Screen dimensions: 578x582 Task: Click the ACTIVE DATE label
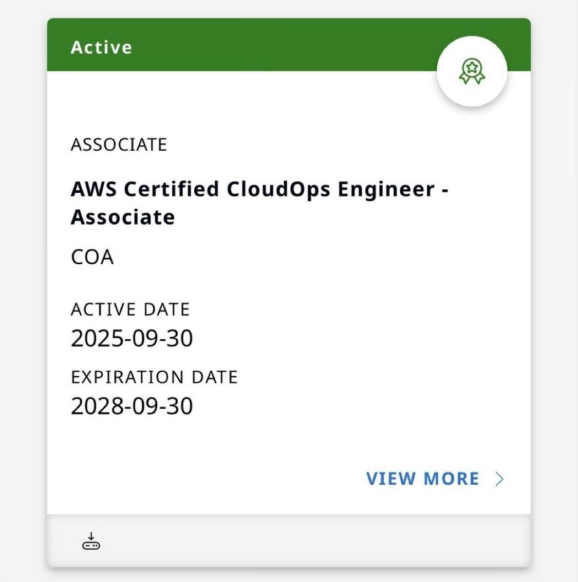130,310
